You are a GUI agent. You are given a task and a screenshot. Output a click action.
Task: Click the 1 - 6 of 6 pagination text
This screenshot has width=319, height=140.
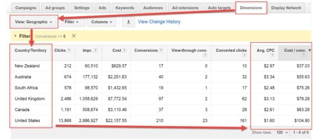301,132
